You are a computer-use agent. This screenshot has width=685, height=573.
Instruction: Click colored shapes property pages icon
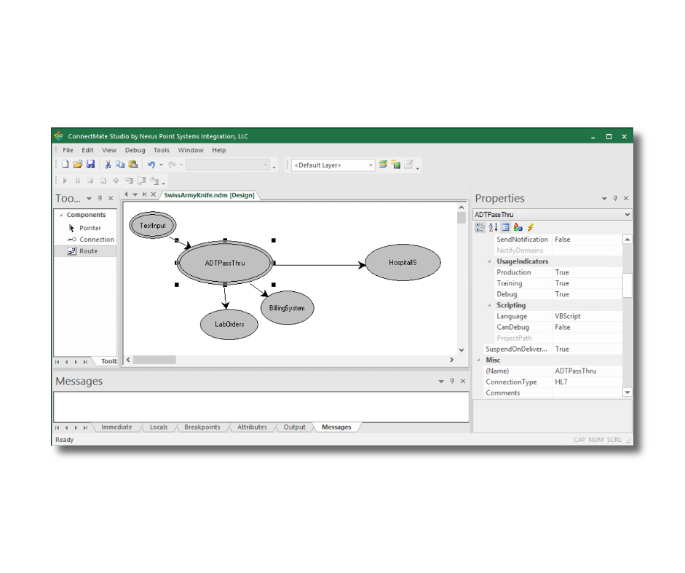pos(518,227)
